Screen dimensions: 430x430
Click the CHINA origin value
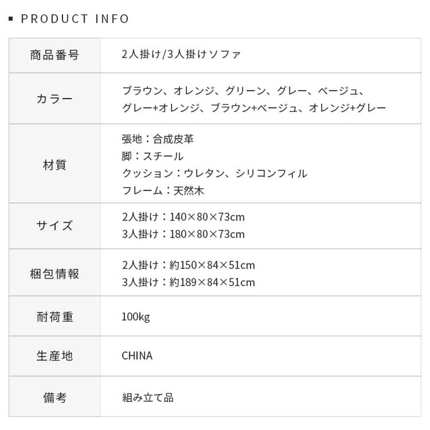pyautogui.click(x=137, y=356)
